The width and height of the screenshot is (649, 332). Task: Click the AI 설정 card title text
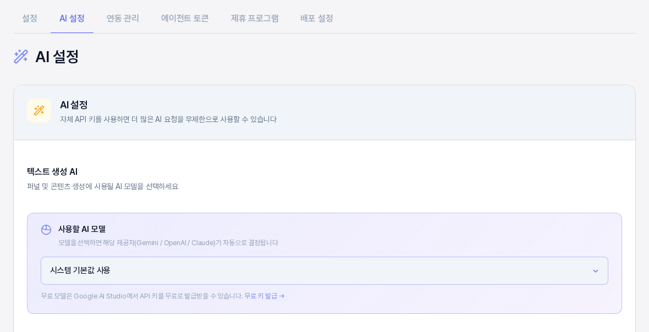(x=74, y=104)
